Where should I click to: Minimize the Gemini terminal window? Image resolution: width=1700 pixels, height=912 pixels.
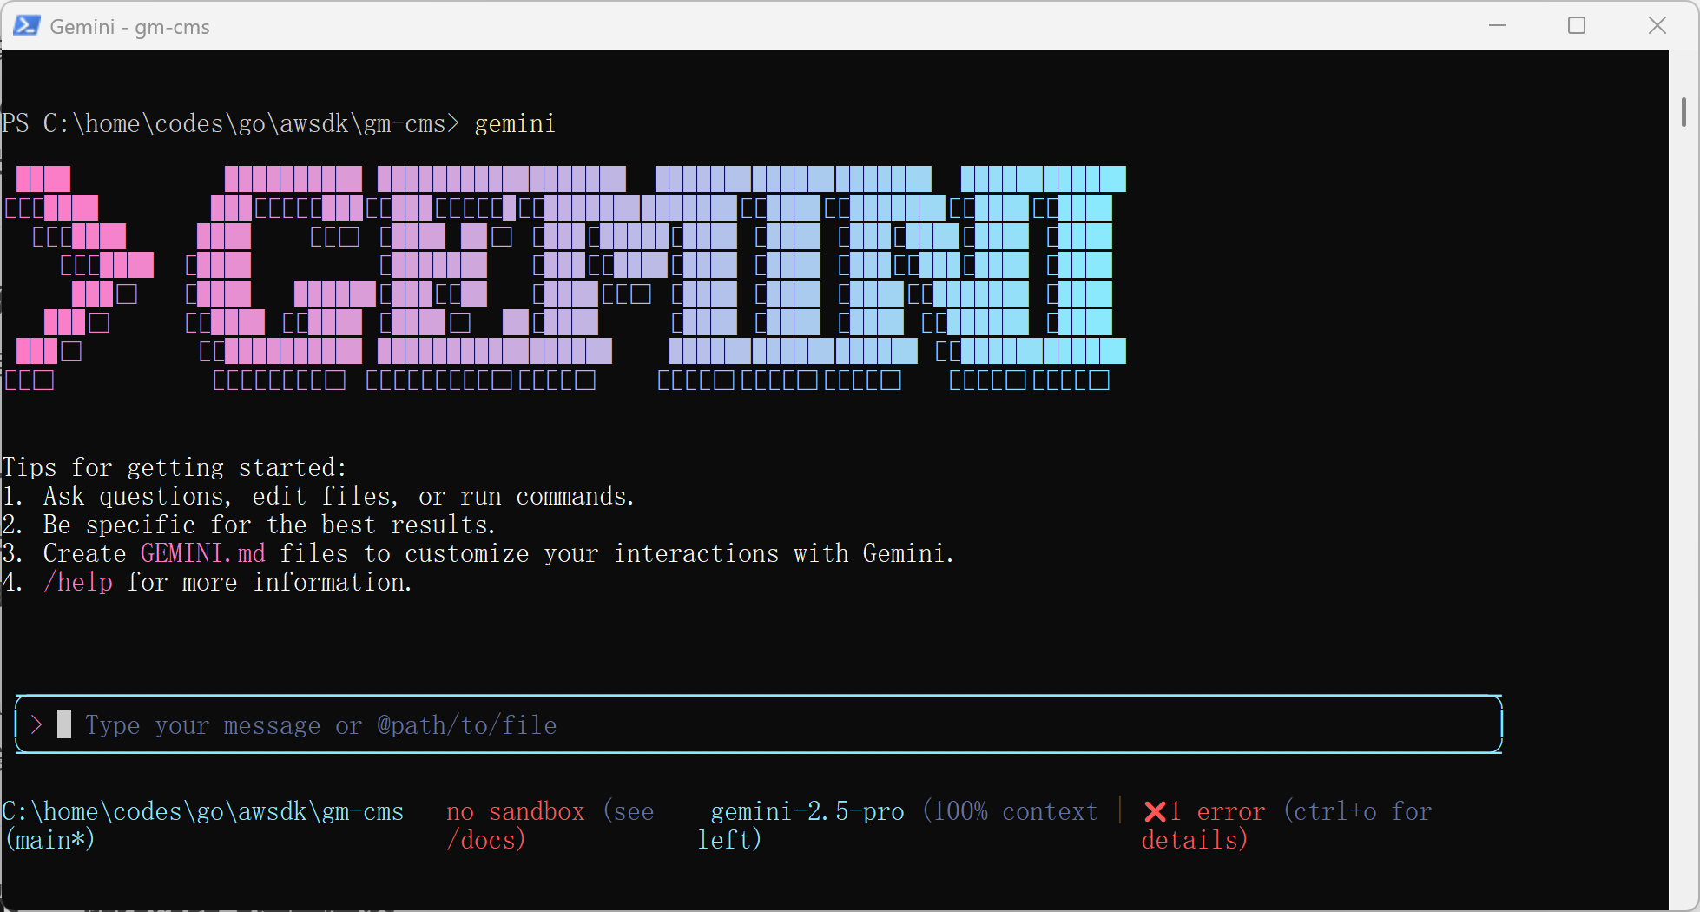click(1497, 26)
